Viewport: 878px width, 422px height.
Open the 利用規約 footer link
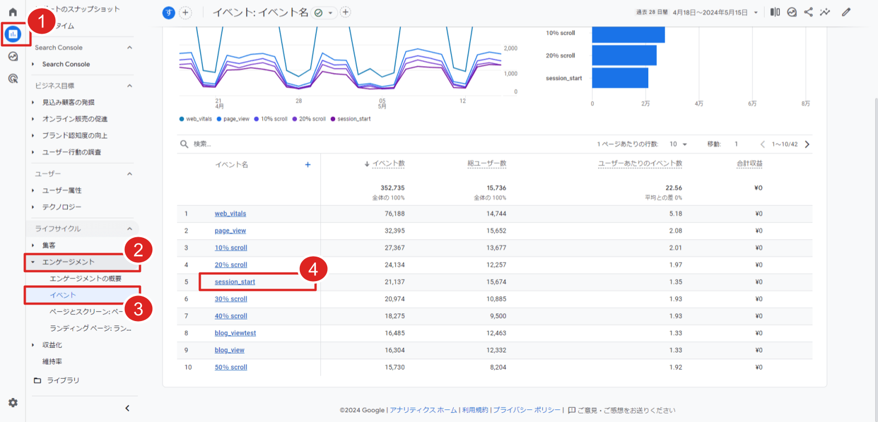475,410
